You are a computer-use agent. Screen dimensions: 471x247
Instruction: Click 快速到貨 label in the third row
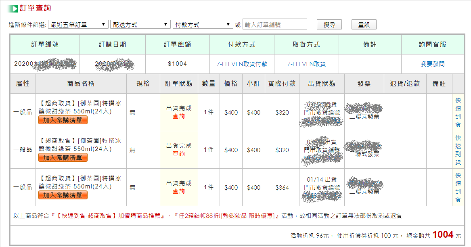[x=458, y=187]
